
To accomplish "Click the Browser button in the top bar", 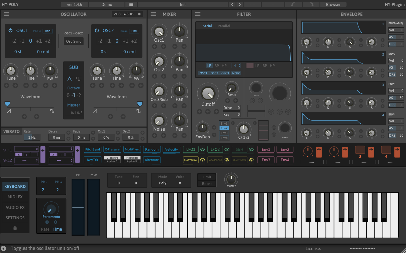I will (x=334, y=4).
